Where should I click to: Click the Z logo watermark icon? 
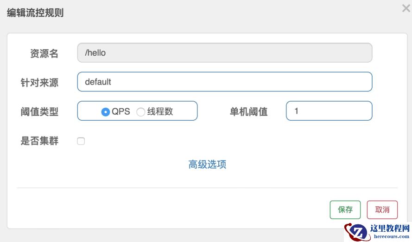tap(358, 231)
